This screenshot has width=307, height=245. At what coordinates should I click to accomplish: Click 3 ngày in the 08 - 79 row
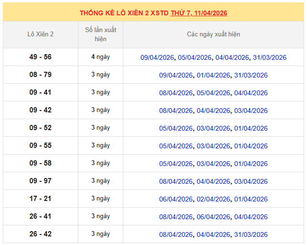100,75
